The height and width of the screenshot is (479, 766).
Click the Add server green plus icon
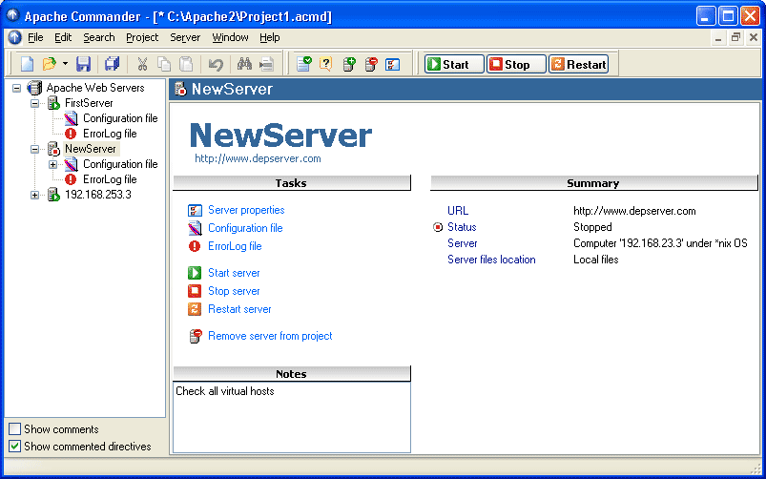coord(349,64)
